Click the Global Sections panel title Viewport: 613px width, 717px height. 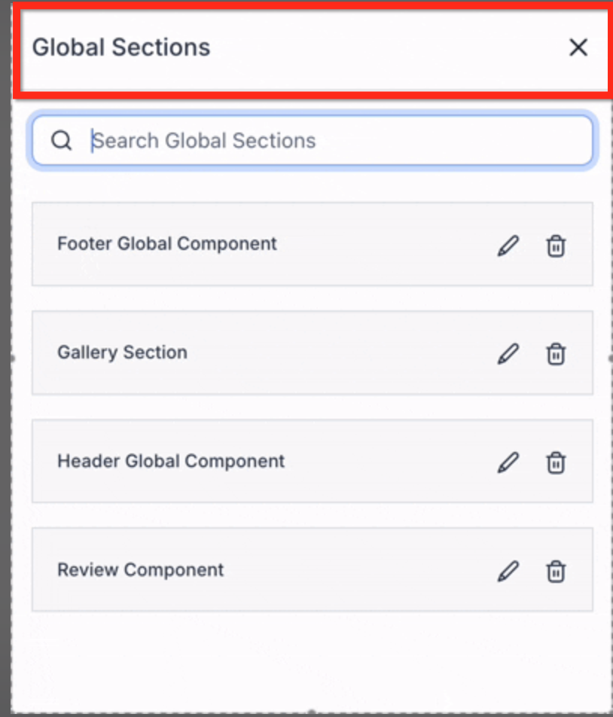tap(121, 47)
